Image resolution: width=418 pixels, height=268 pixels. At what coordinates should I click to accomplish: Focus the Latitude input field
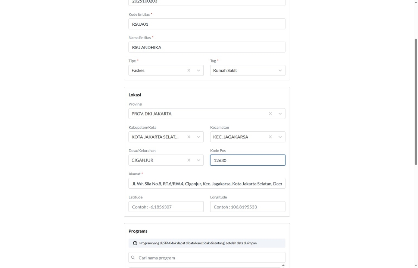(166, 207)
